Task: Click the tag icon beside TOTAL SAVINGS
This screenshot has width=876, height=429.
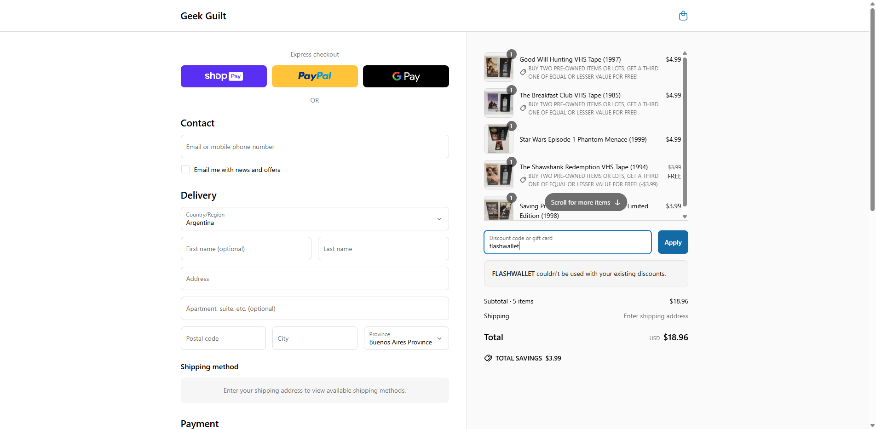Action: 488,358
